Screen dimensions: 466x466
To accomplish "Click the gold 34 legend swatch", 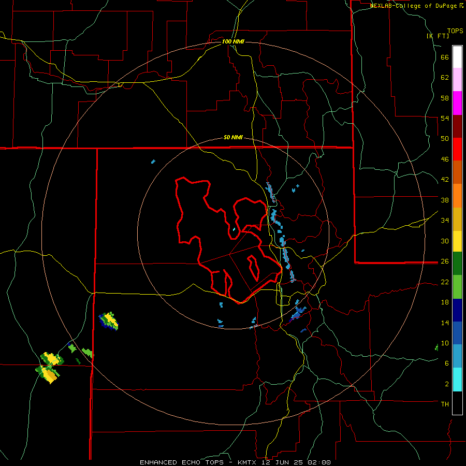I will pyautogui.click(x=457, y=220).
